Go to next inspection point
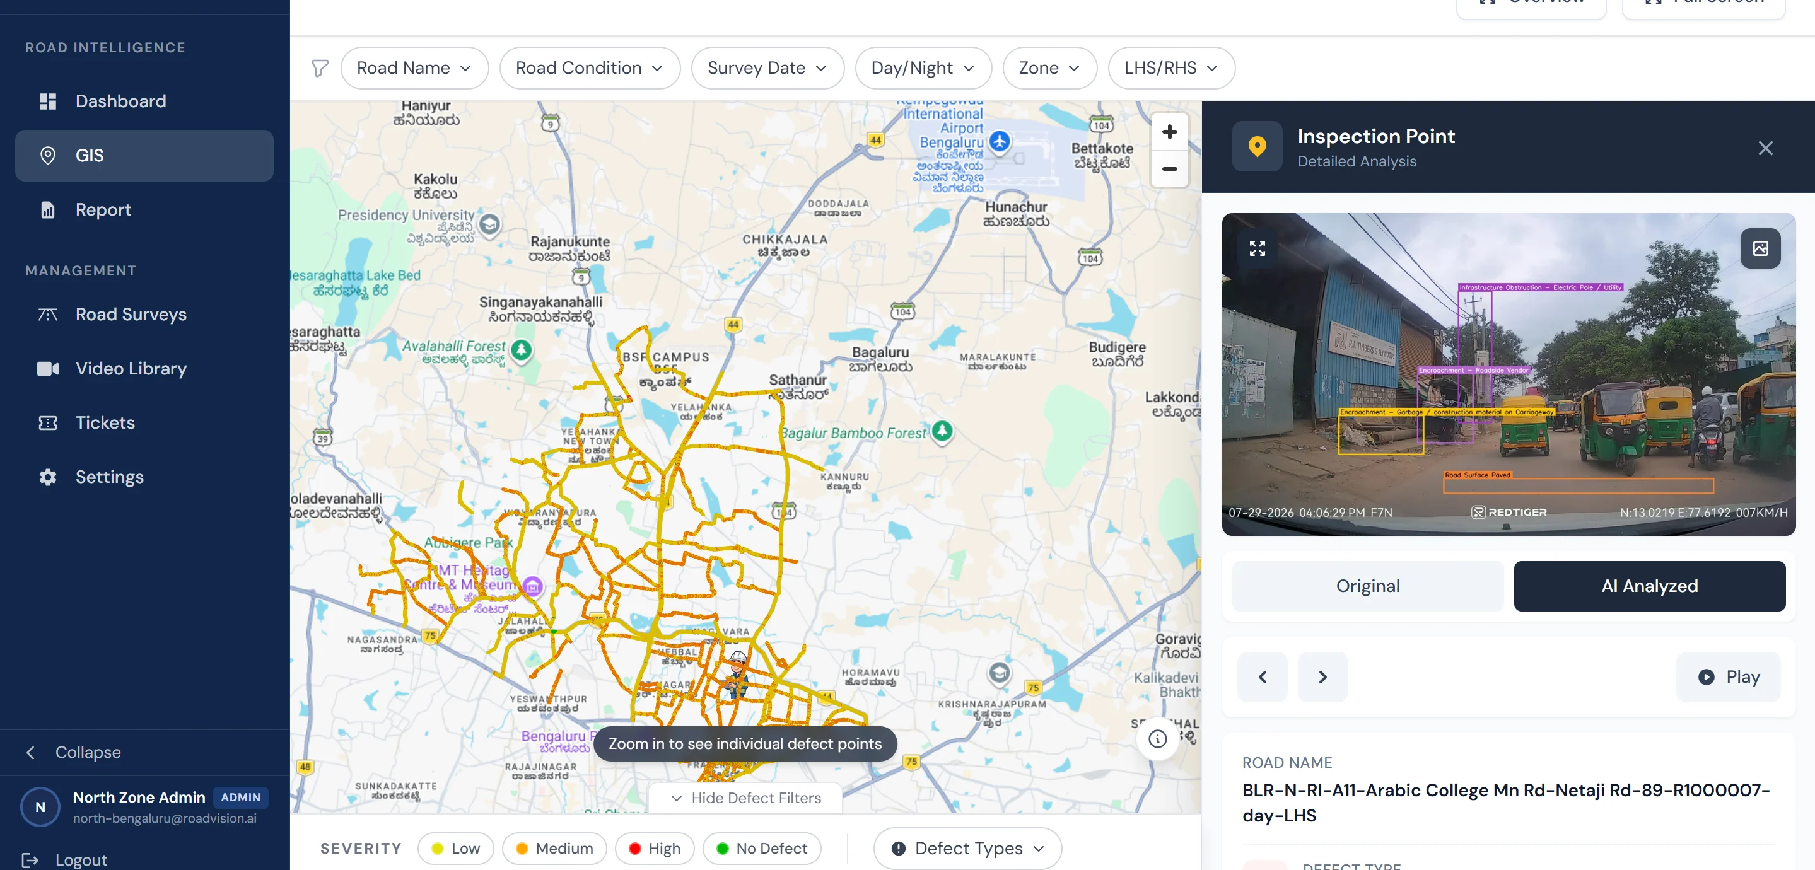The image size is (1815, 870). 1322,677
